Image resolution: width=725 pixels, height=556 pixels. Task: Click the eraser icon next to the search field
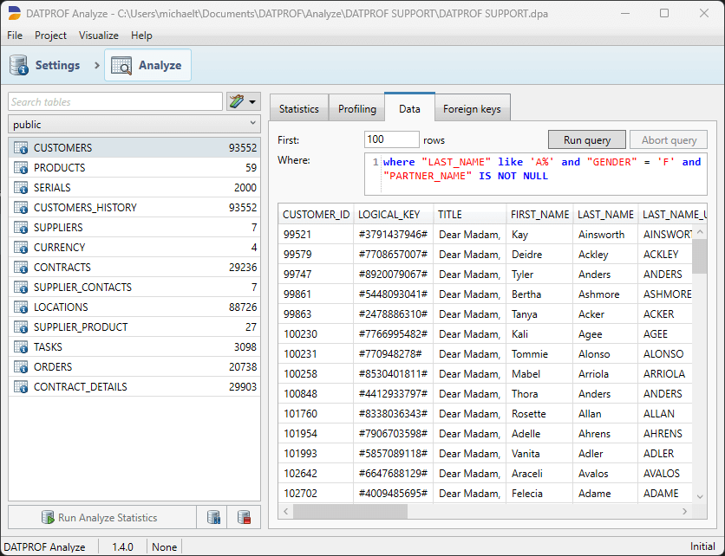[236, 101]
